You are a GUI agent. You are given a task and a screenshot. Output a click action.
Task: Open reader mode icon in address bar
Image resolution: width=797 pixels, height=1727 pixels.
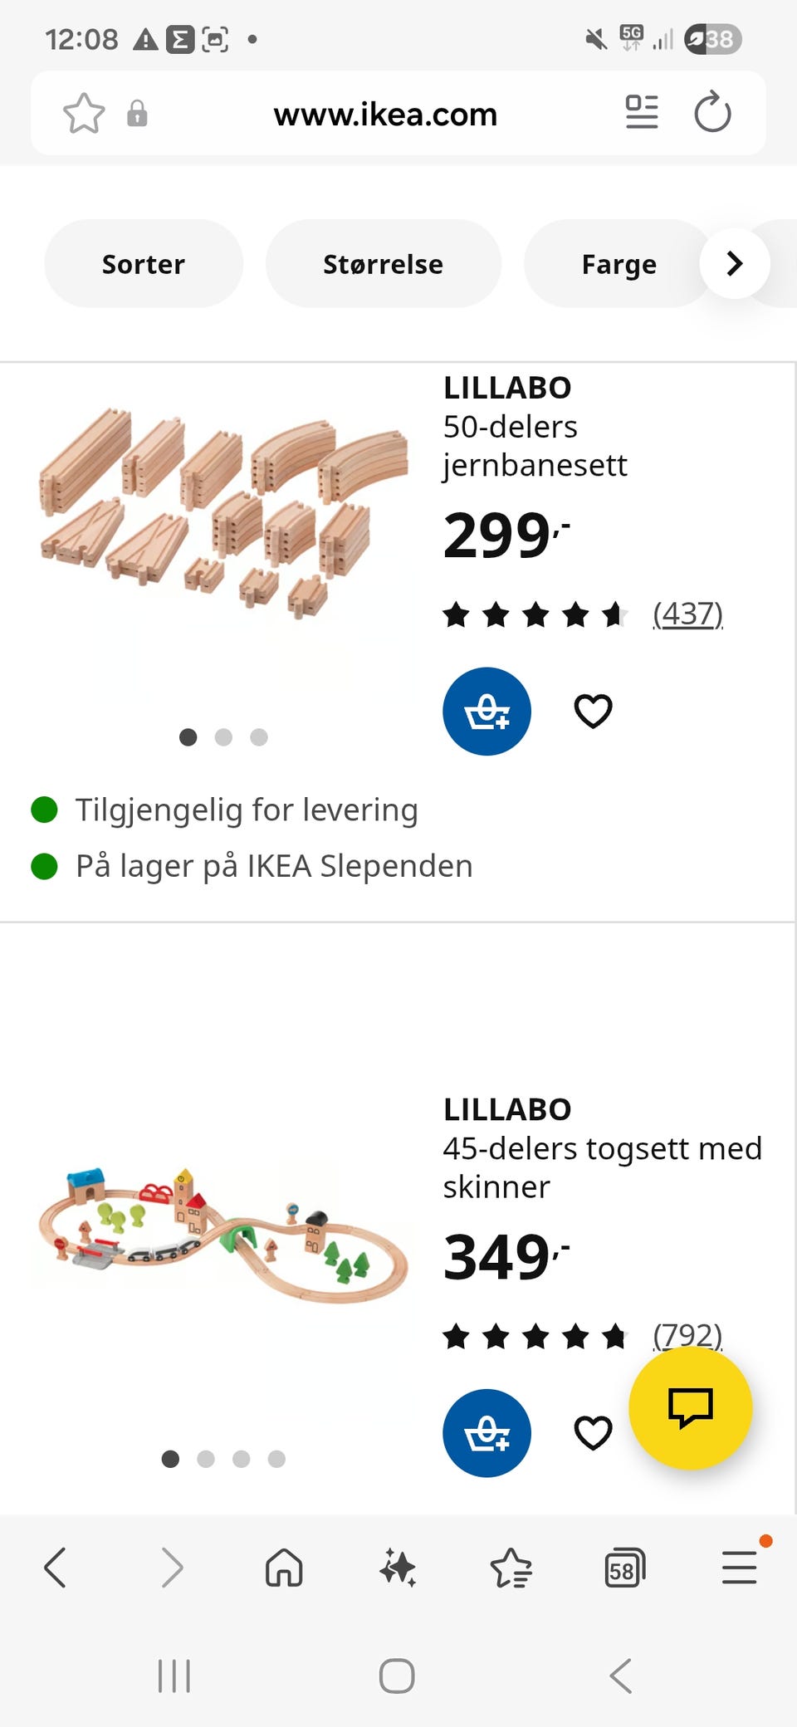(x=642, y=113)
